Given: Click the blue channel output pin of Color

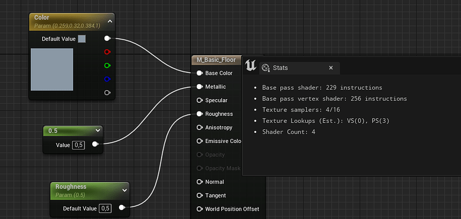Looking at the screenshot, I should point(107,79).
